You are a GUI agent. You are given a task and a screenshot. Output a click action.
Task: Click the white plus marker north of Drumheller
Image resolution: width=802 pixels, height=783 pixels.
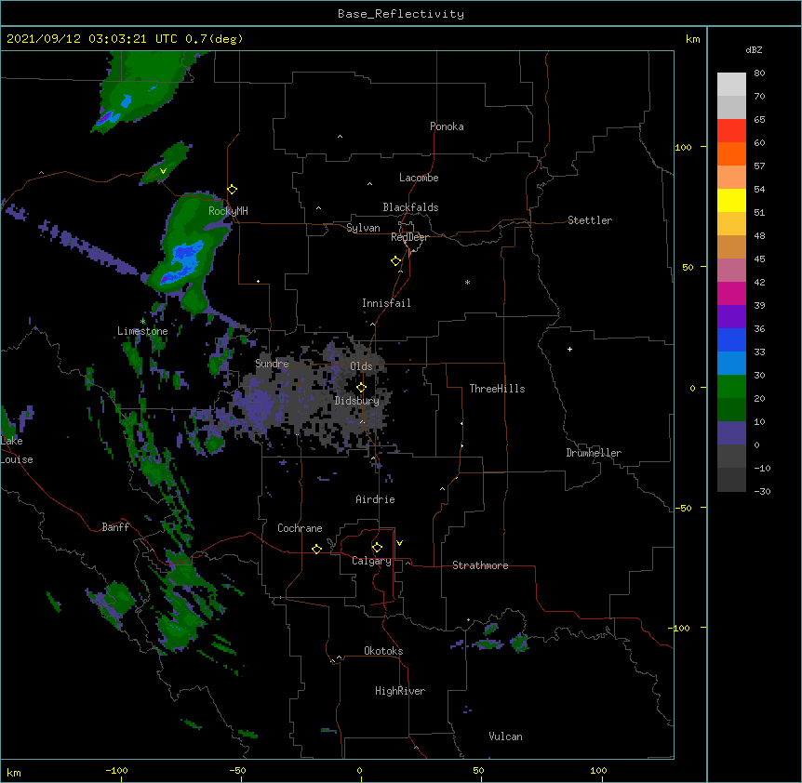569,349
